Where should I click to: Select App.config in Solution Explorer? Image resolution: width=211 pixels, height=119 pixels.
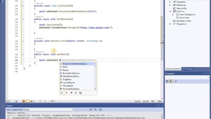click(x=181, y=8)
